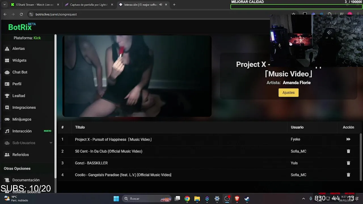
Task: Click the address bar URL botrix.live
Action: coord(56,14)
